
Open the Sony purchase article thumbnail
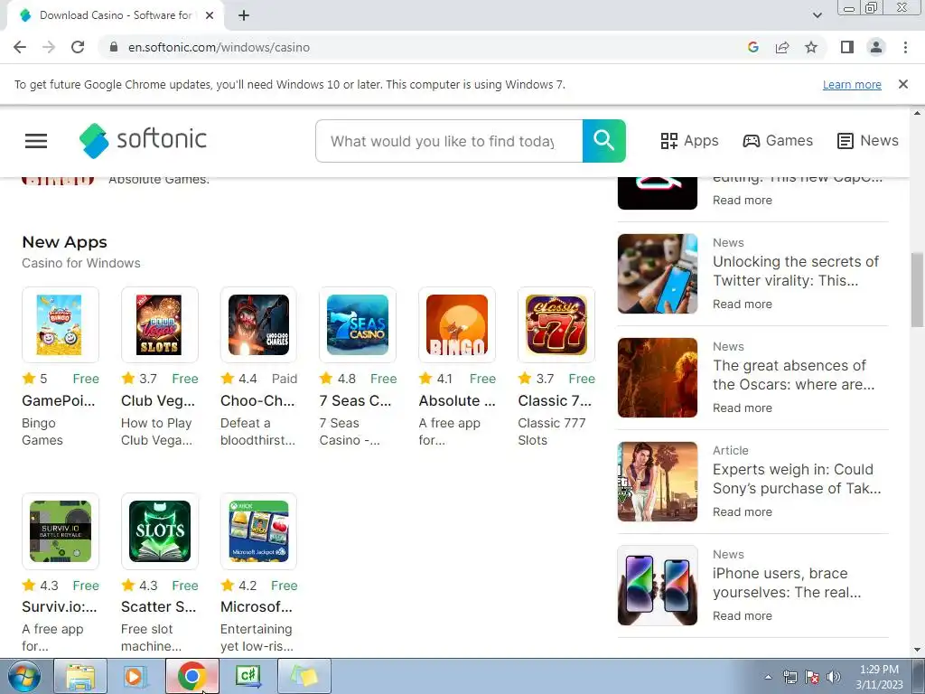click(x=658, y=482)
